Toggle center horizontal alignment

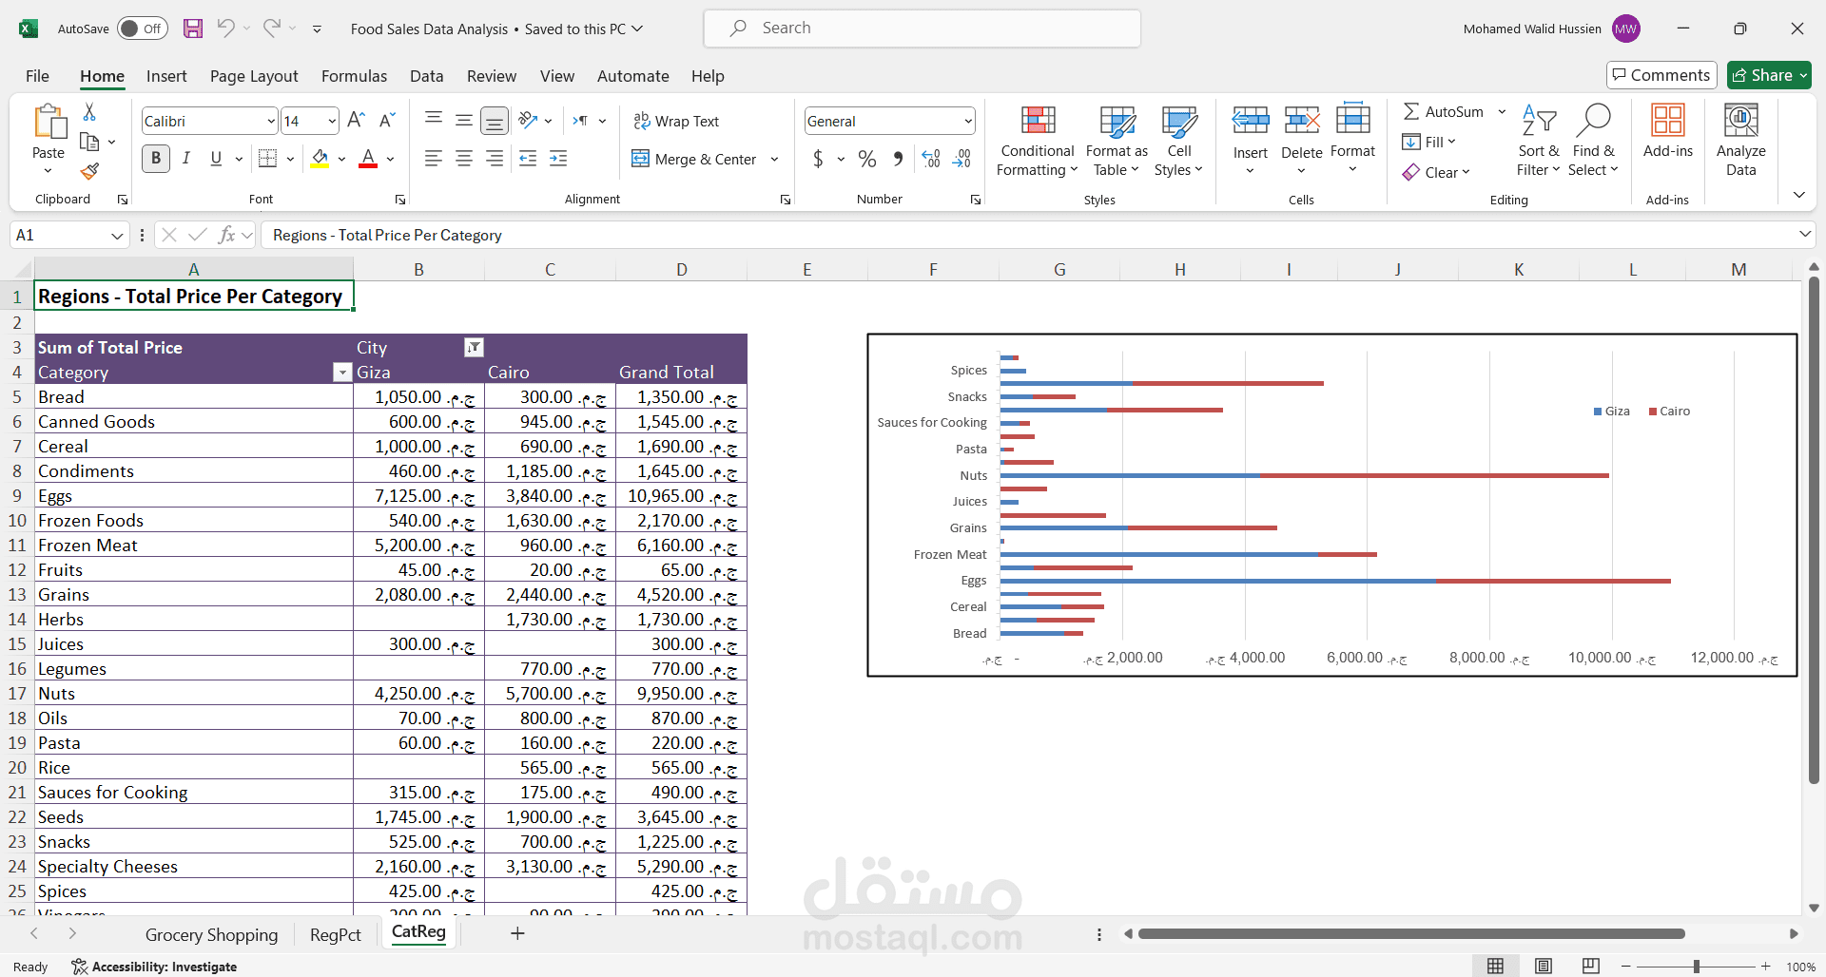[x=464, y=159]
